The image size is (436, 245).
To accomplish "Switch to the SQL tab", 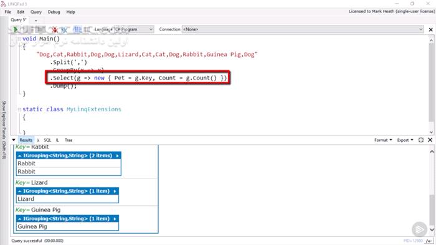I will pos(47,140).
